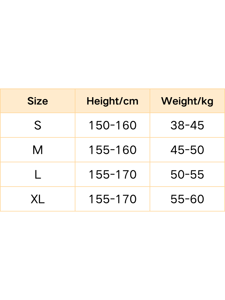This screenshot has height=300, width=225.
Task: Click the 150-160 height cell
Action: [x=112, y=125]
